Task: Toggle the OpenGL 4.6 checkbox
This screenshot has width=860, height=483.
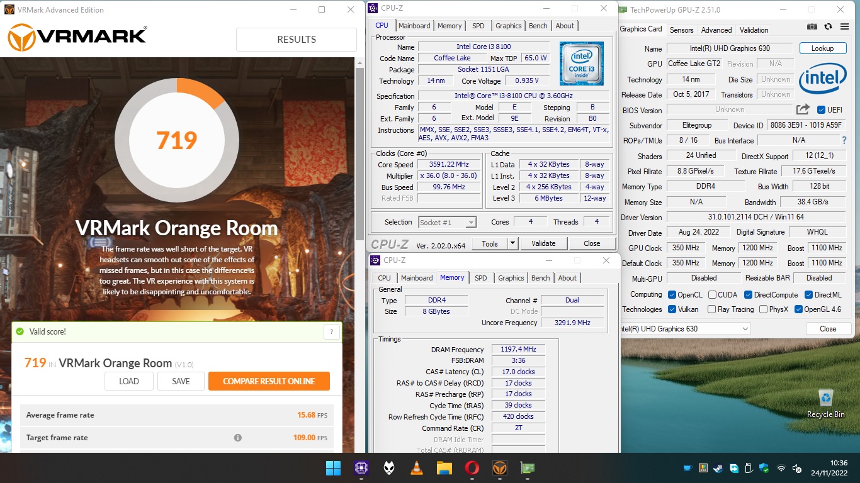Action: (x=798, y=309)
